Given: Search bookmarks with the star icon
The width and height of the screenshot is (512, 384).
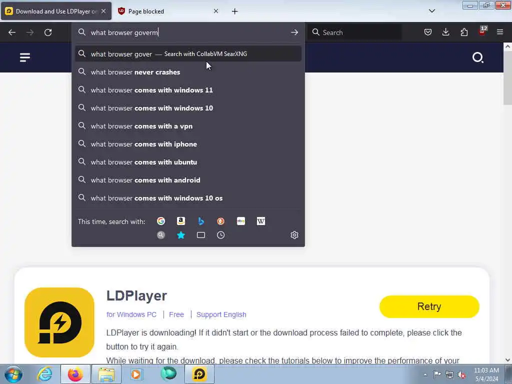Looking at the screenshot, I should coord(181,235).
